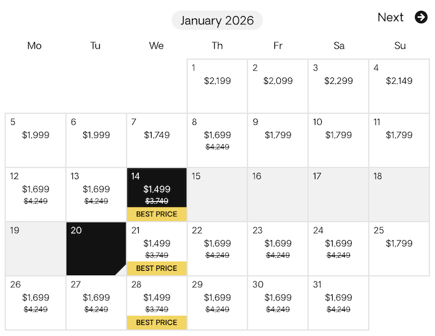Open the January 2026 month selector
Viewport: 435px width, 336px height.
[x=217, y=20]
